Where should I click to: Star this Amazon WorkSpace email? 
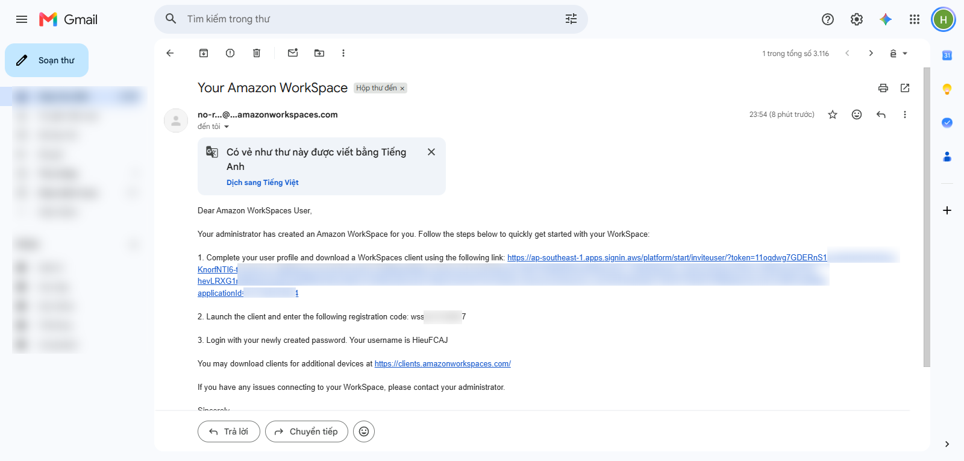pyautogui.click(x=833, y=114)
